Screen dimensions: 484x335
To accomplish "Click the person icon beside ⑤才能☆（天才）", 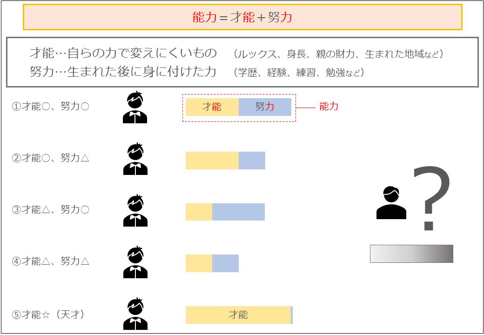I will point(135,314).
